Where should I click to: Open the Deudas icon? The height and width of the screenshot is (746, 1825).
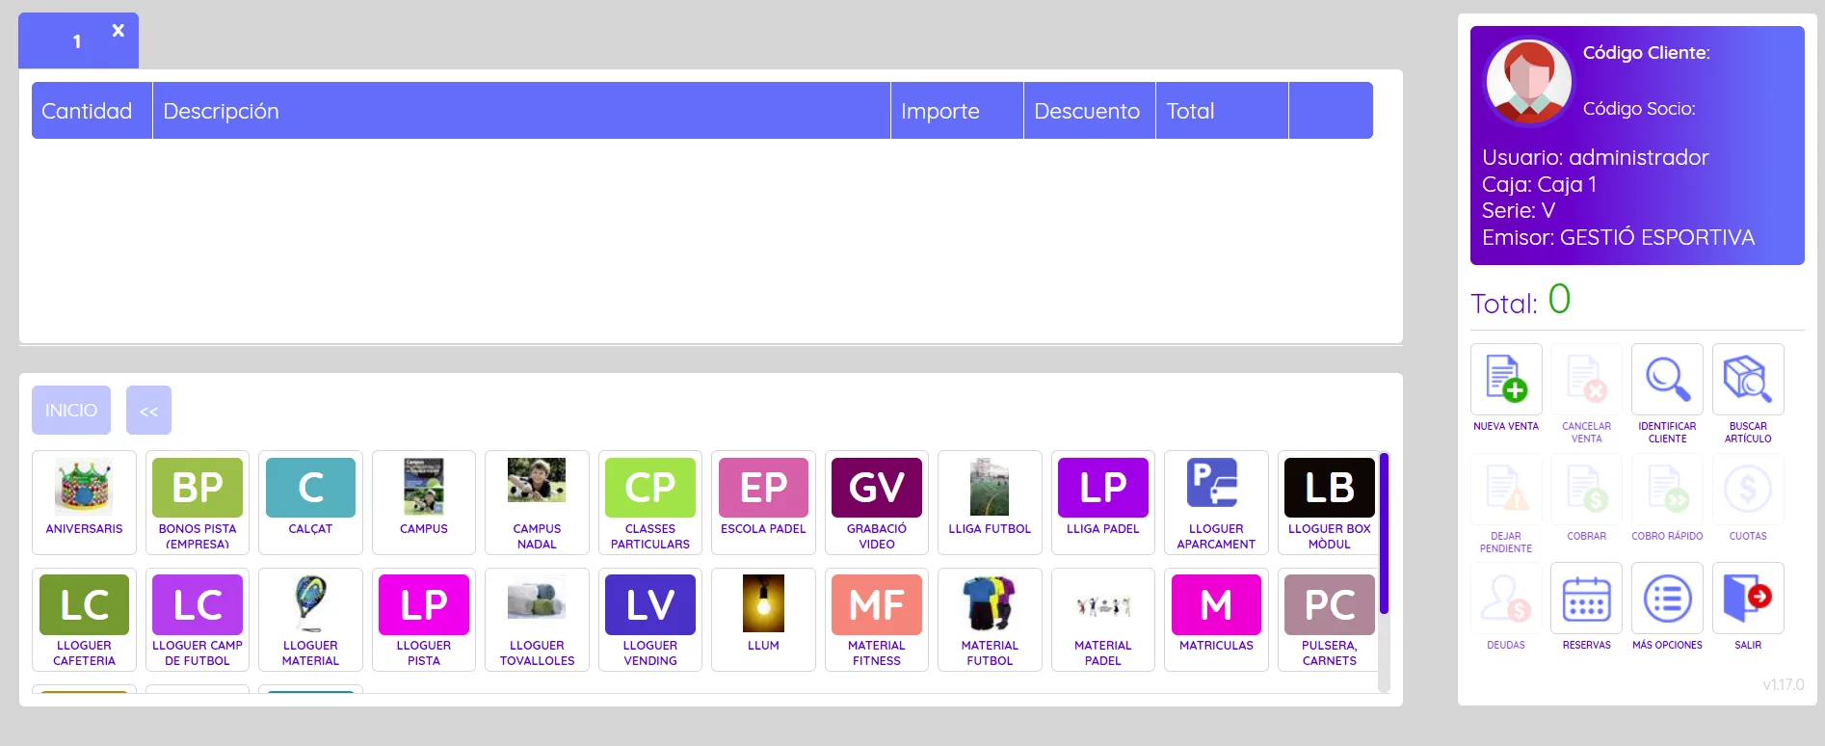(x=1506, y=599)
